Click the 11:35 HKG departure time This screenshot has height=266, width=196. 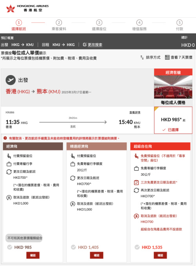pos(16,122)
